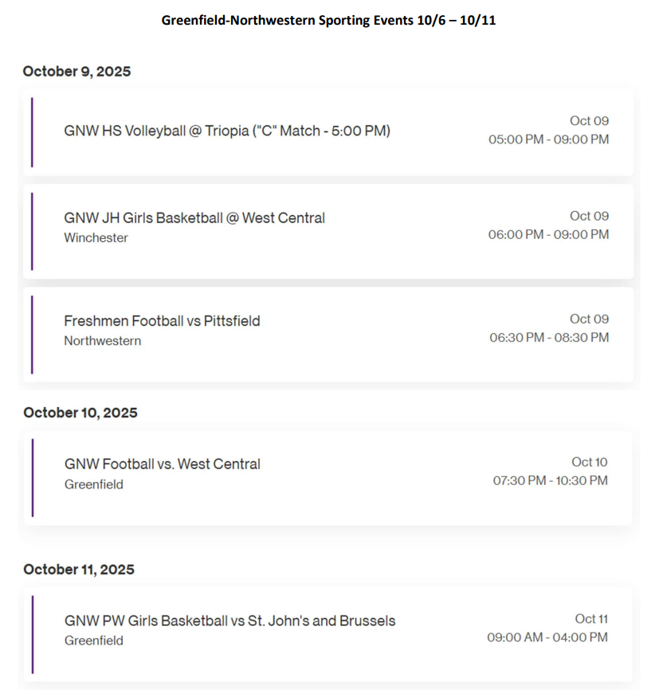Open the Freshmen Football vs Pittsfield event
659x697 pixels.
162,321
